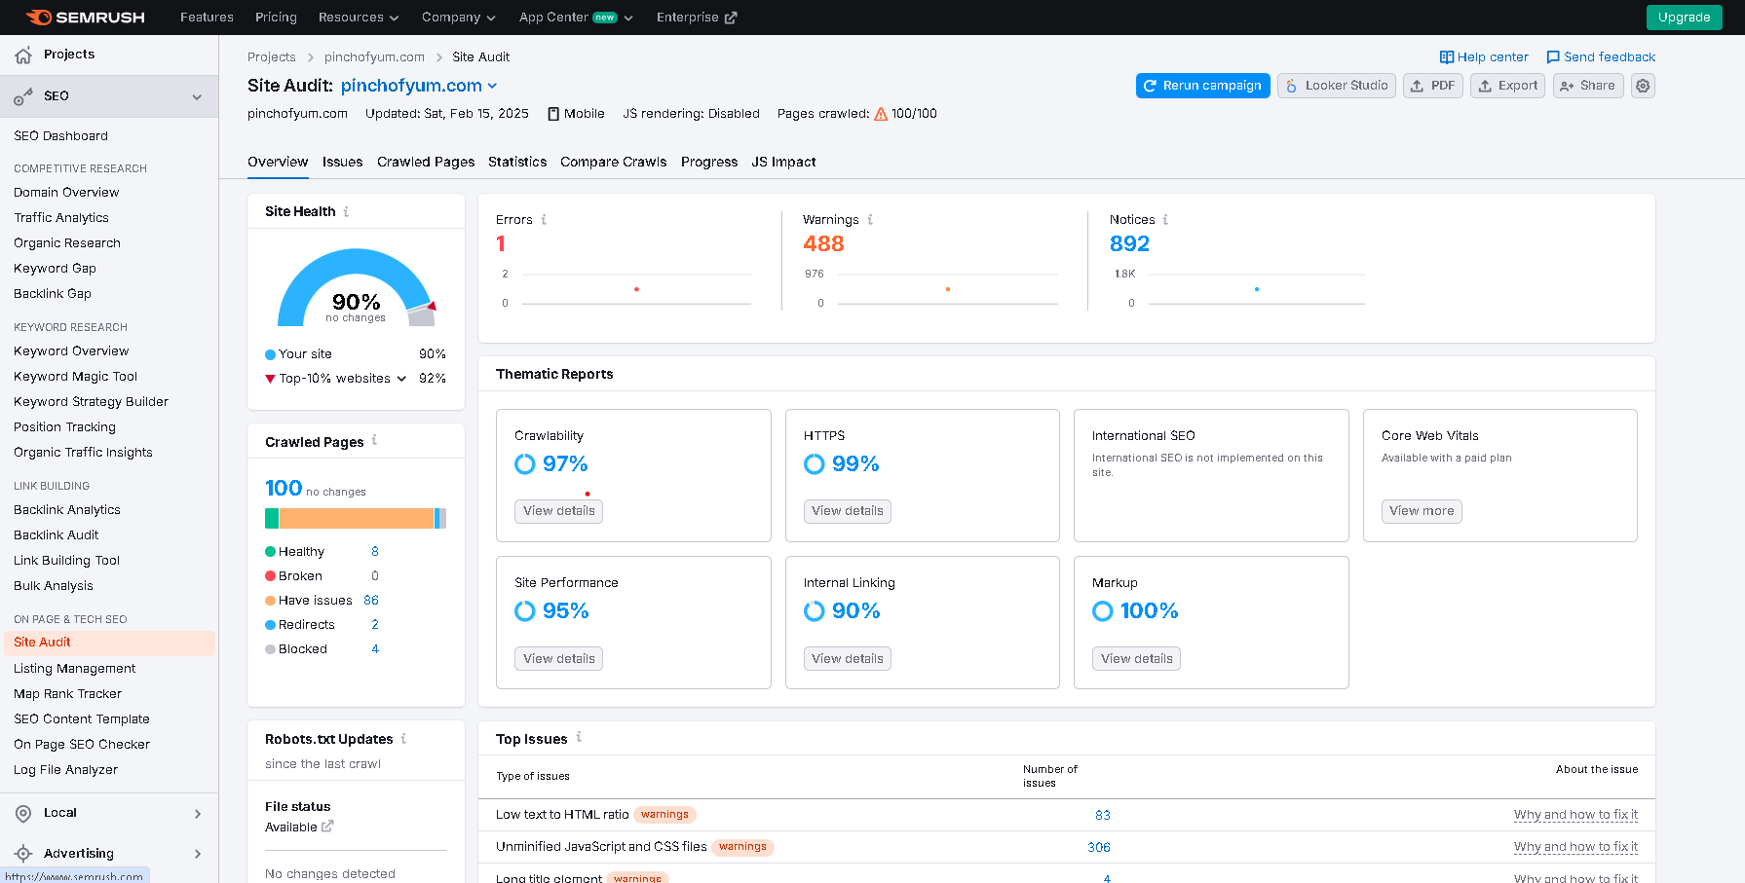Click the Send feedback chat icon
The width and height of the screenshot is (1745, 883).
pos(1553,57)
